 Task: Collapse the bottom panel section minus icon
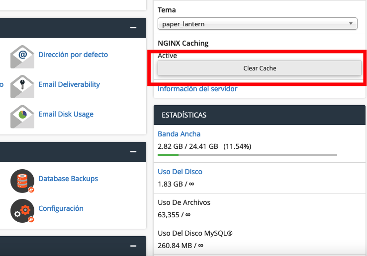coord(133,246)
